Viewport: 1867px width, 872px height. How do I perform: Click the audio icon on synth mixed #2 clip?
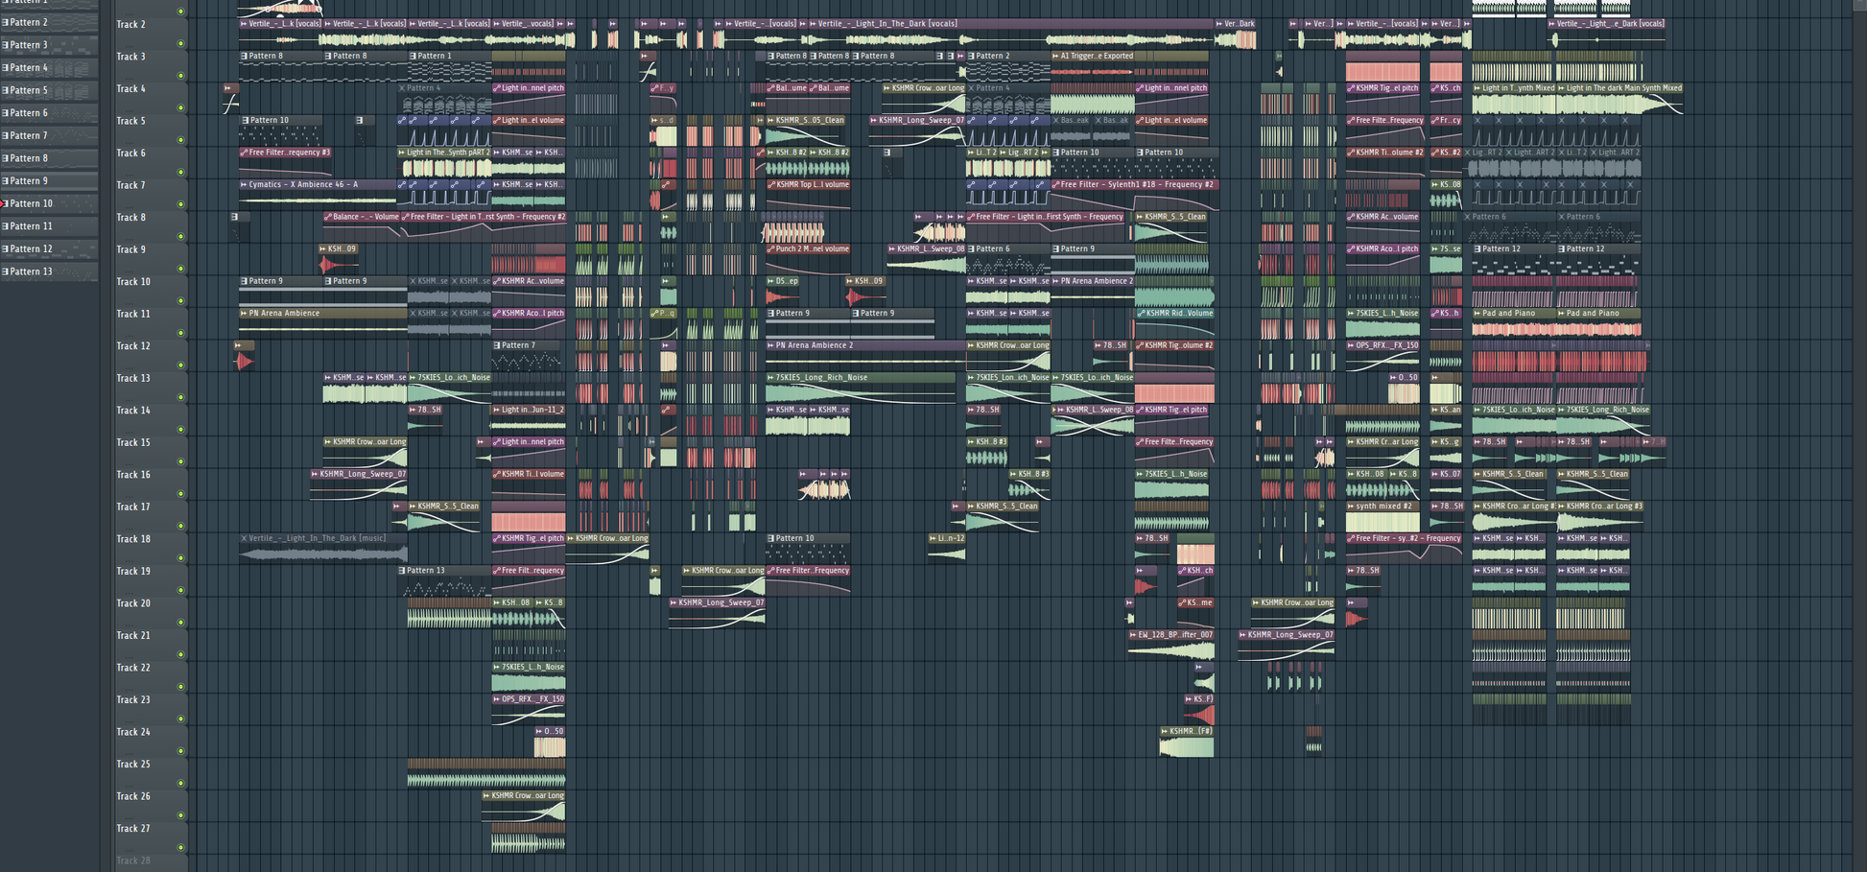click(x=1350, y=506)
